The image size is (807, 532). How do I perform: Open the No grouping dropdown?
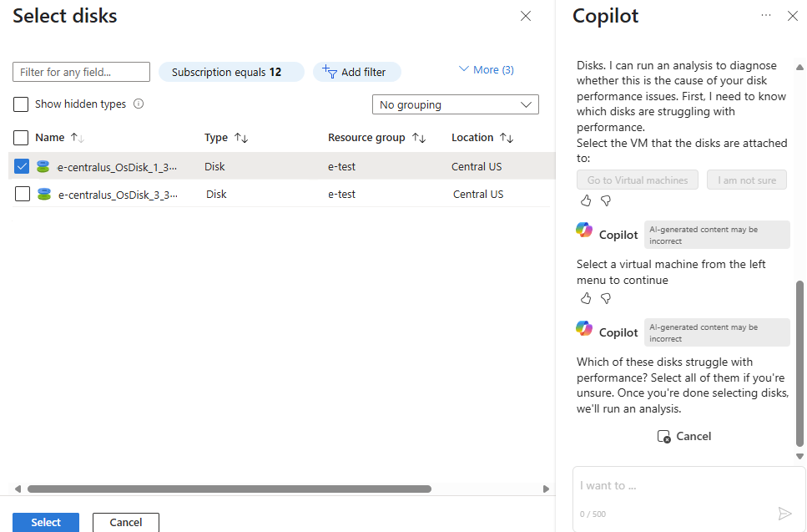[455, 104]
